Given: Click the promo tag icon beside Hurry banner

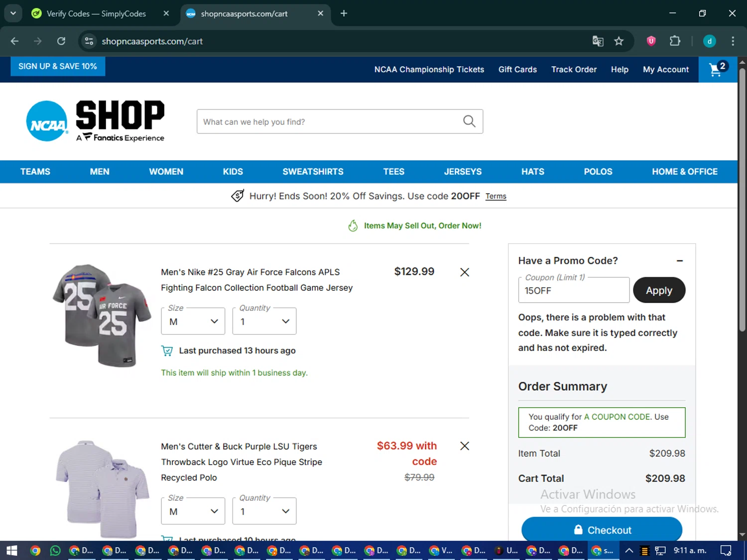Looking at the screenshot, I should (238, 196).
